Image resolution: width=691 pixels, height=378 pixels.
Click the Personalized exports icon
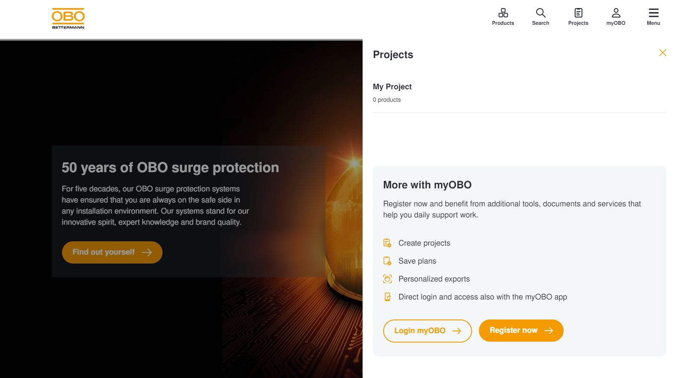[387, 278]
